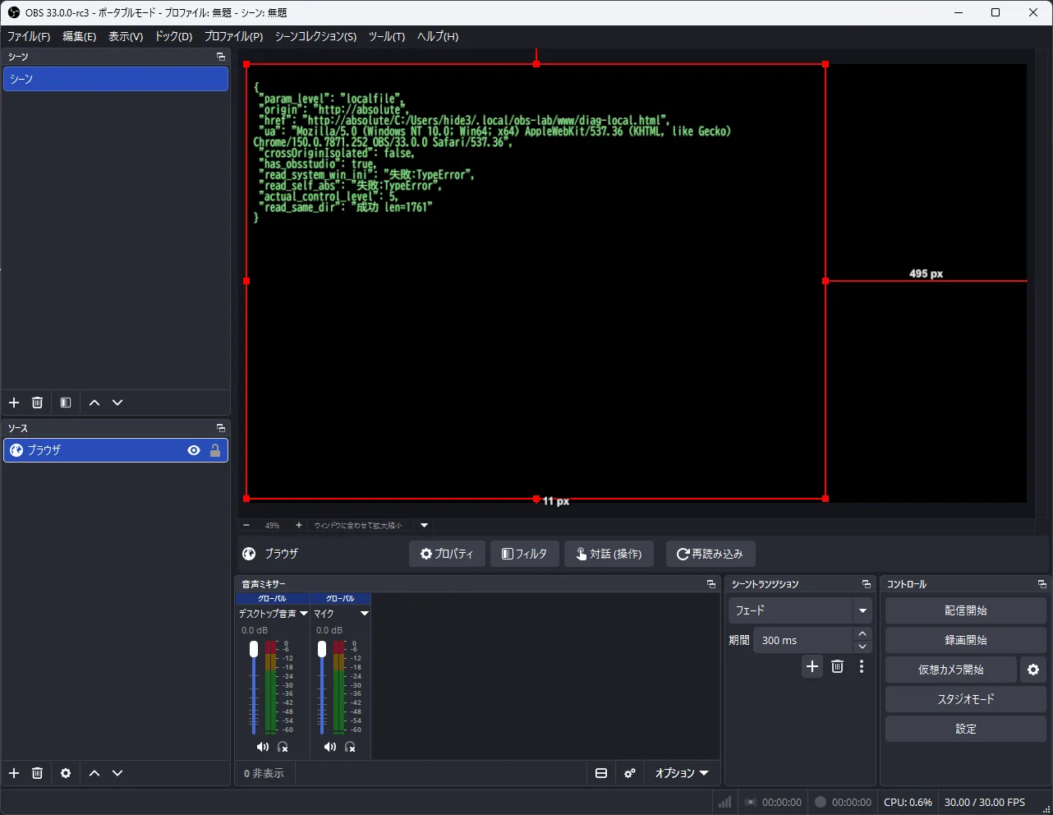The height and width of the screenshot is (815, 1053).
Task: Open the ツール(T) menu
Action: pos(387,36)
